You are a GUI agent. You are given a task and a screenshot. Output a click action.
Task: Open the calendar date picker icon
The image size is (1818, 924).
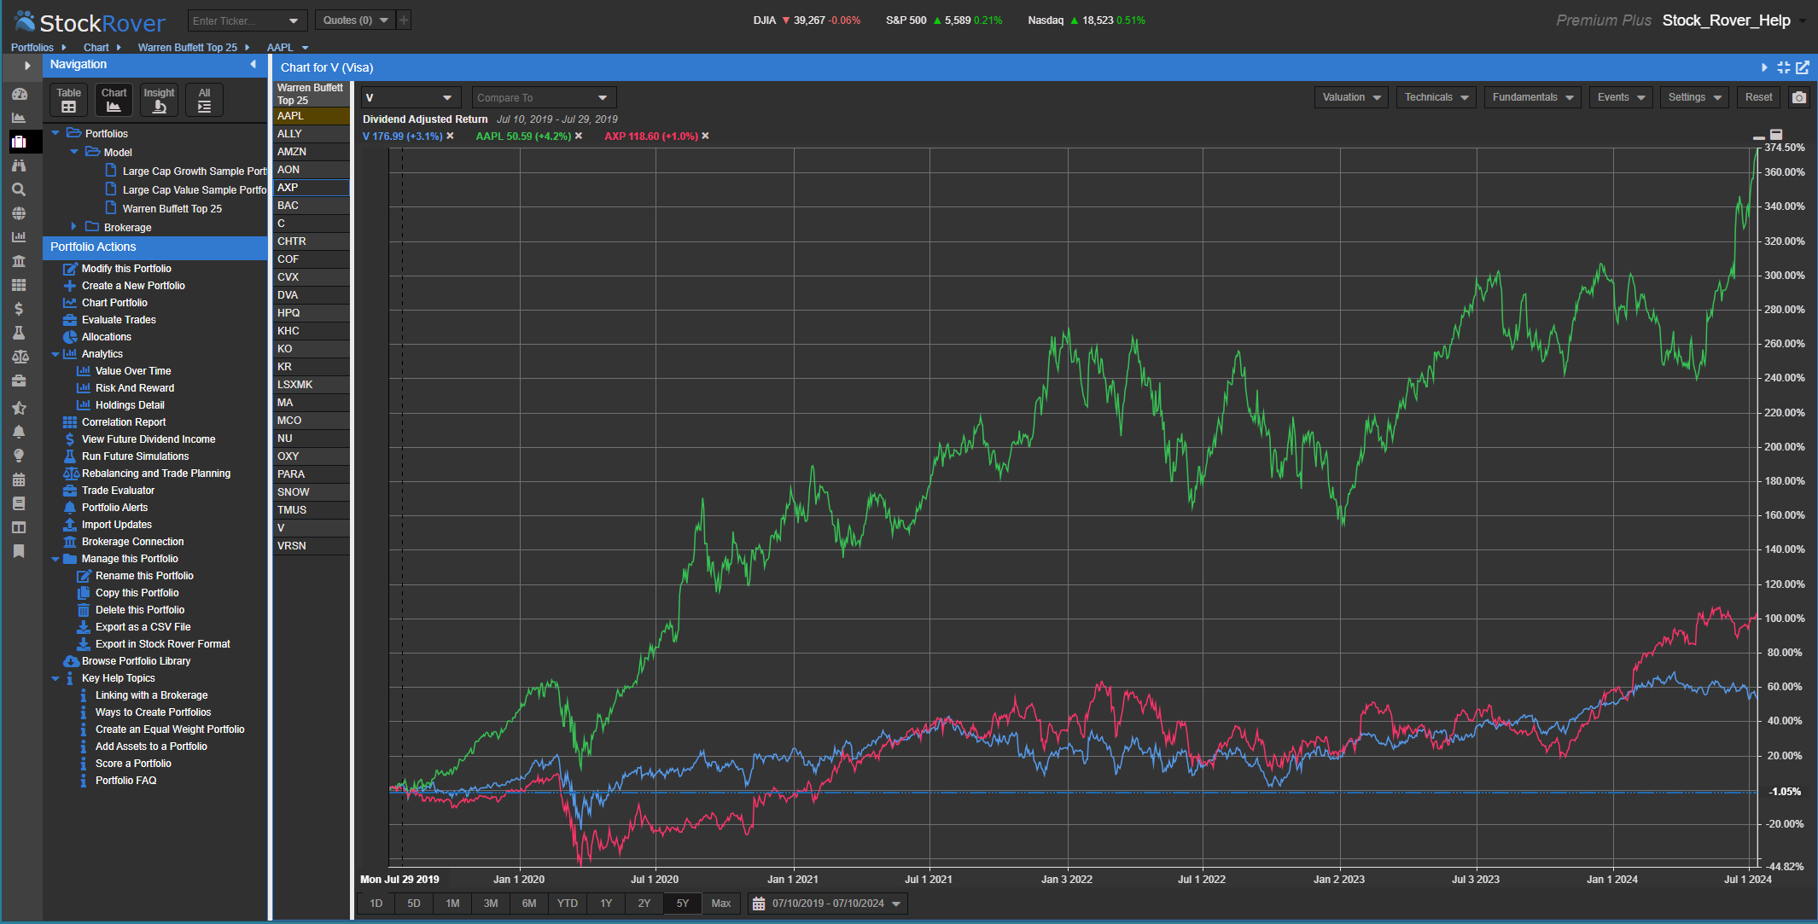point(759,904)
